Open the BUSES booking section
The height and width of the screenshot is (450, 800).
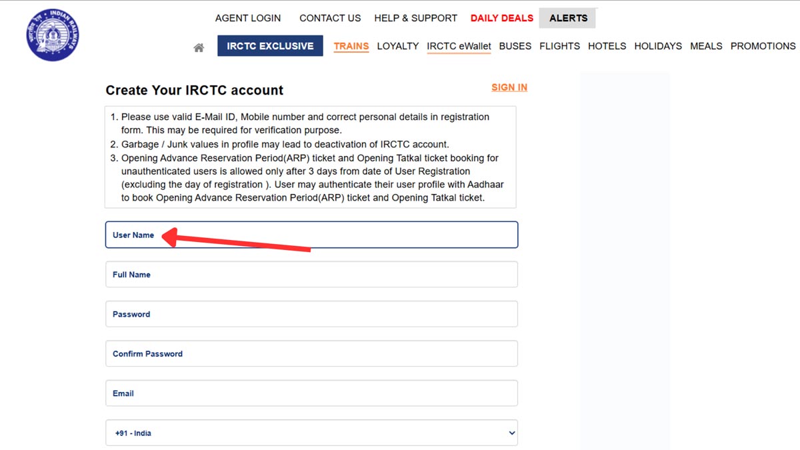click(515, 46)
